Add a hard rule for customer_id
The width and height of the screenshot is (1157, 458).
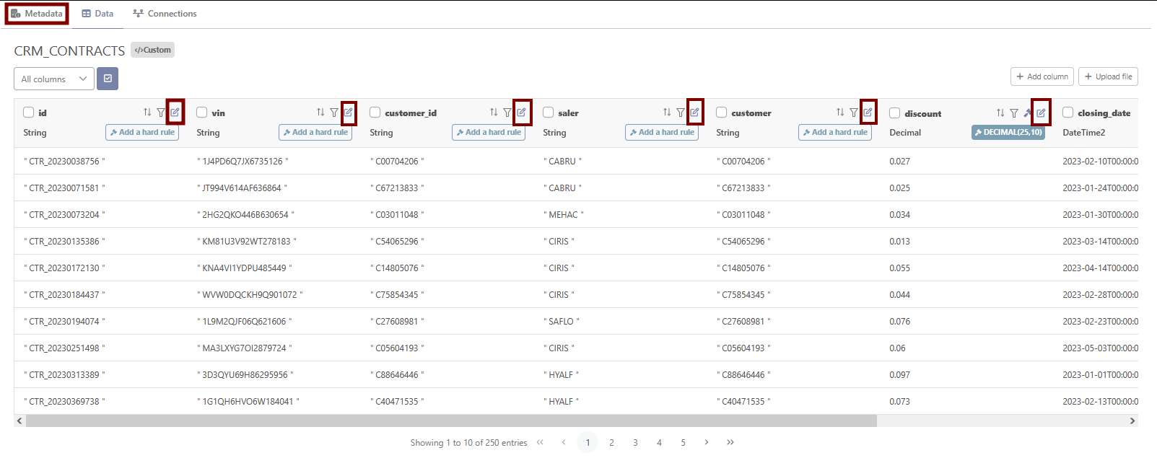(489, 133)
